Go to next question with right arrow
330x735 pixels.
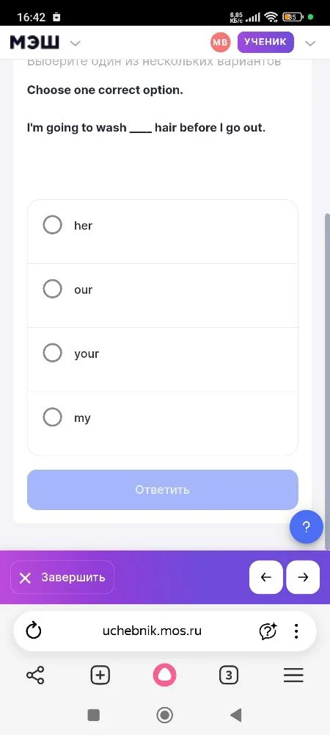[303, 577]
